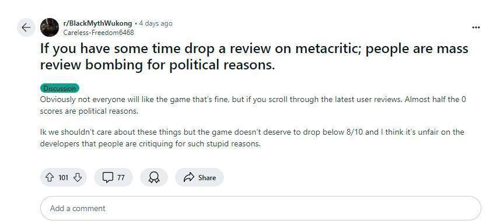This screenshot has width=486, height=221.
Task: Click the post title about metacritic reviews
Action: [254, 57]
